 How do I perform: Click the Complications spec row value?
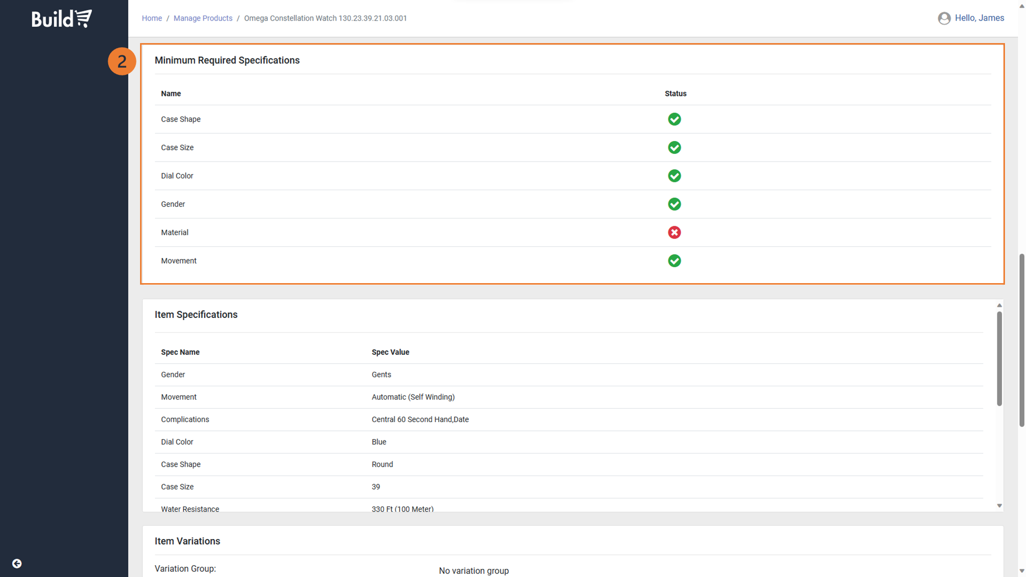tap(420, 420)
